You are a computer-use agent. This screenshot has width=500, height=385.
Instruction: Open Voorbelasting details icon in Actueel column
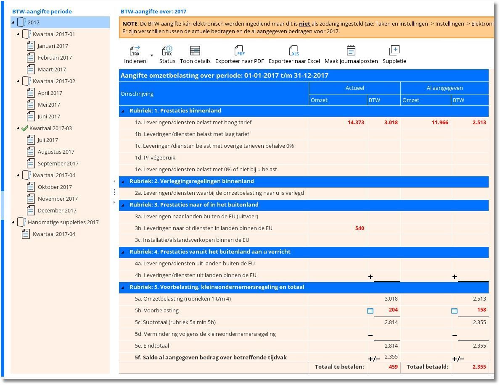[x=370, y=311]
